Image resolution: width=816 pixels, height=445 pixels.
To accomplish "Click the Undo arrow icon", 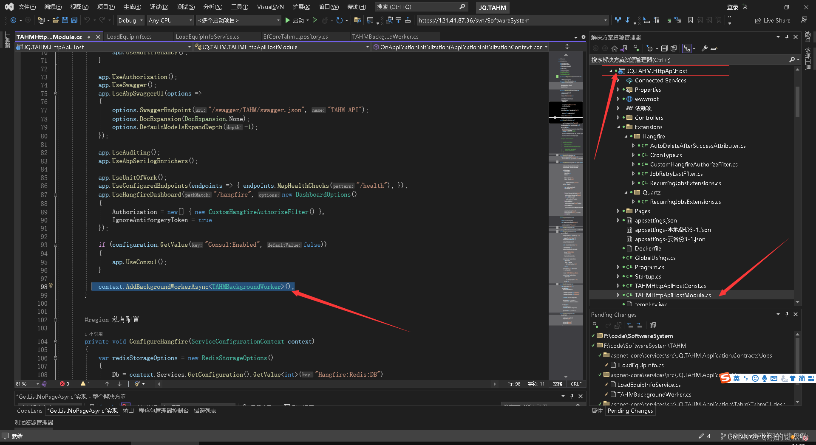I will pos(87,20).
